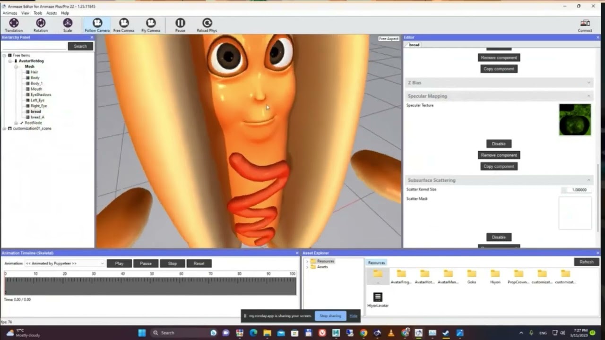Click Pause in the Animation Timeline
605x340 pixels.
(146, 263)
